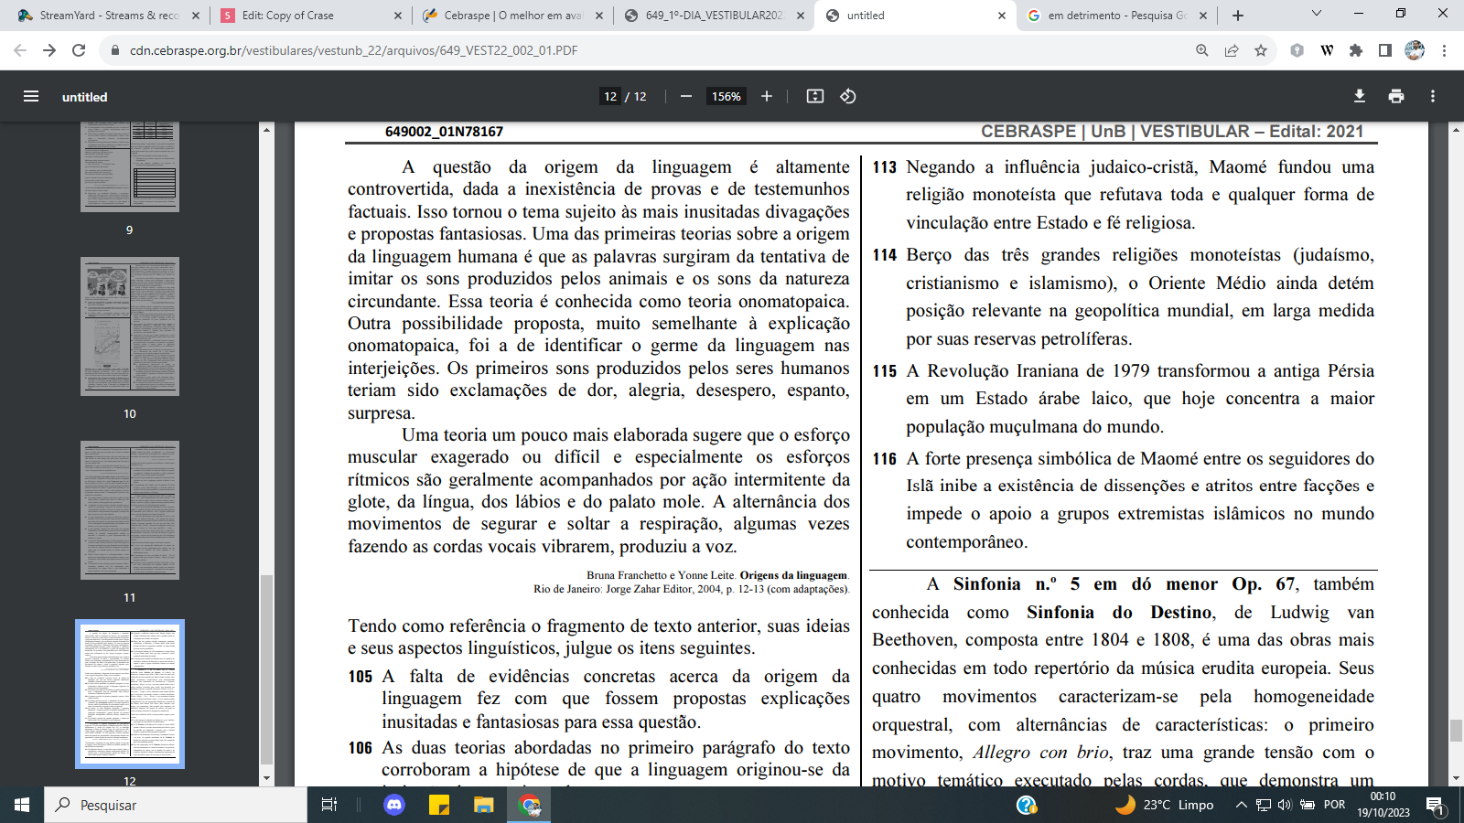Click the site information lock icon

click(115, 50)
